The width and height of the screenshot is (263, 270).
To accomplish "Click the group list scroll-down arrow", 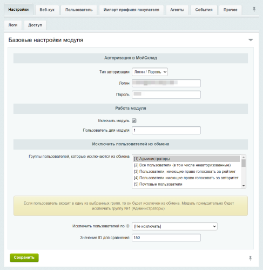I will (244, 186).
